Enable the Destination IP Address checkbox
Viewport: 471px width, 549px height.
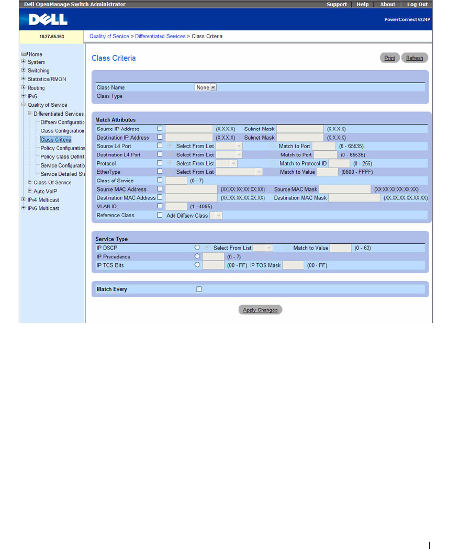click(160, 137)
